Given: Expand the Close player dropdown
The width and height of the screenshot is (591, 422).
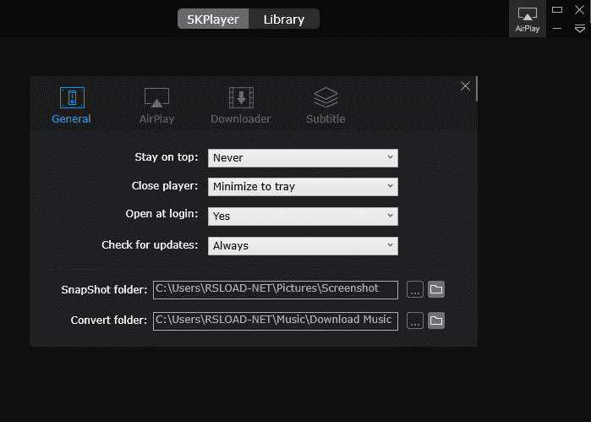Looking at the screenshot, I should pyautogui.click(x=303, y=186).
